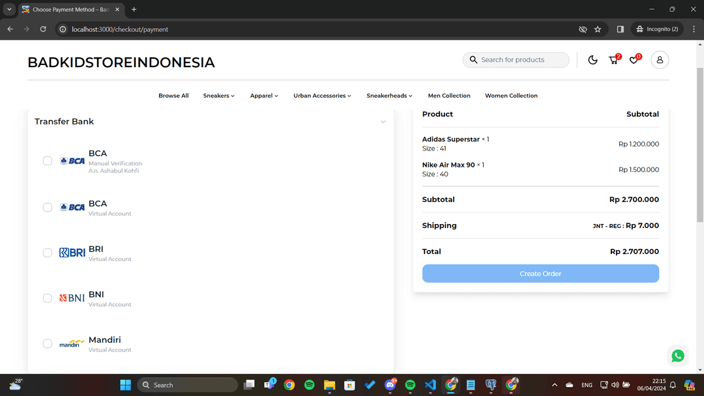This screenshot has height=396, width=704.
Task: Check the BRI Virtual Account option
Action: pyautogui.click(x=48, y=253)
